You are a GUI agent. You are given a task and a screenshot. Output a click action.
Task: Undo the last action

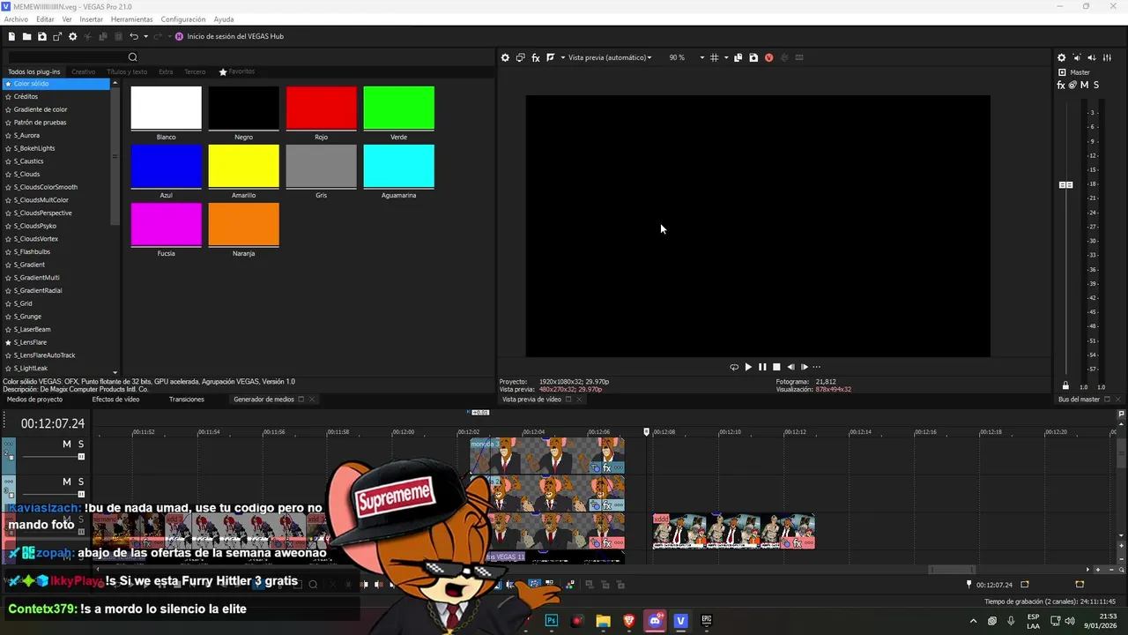[x=133, y=36]
